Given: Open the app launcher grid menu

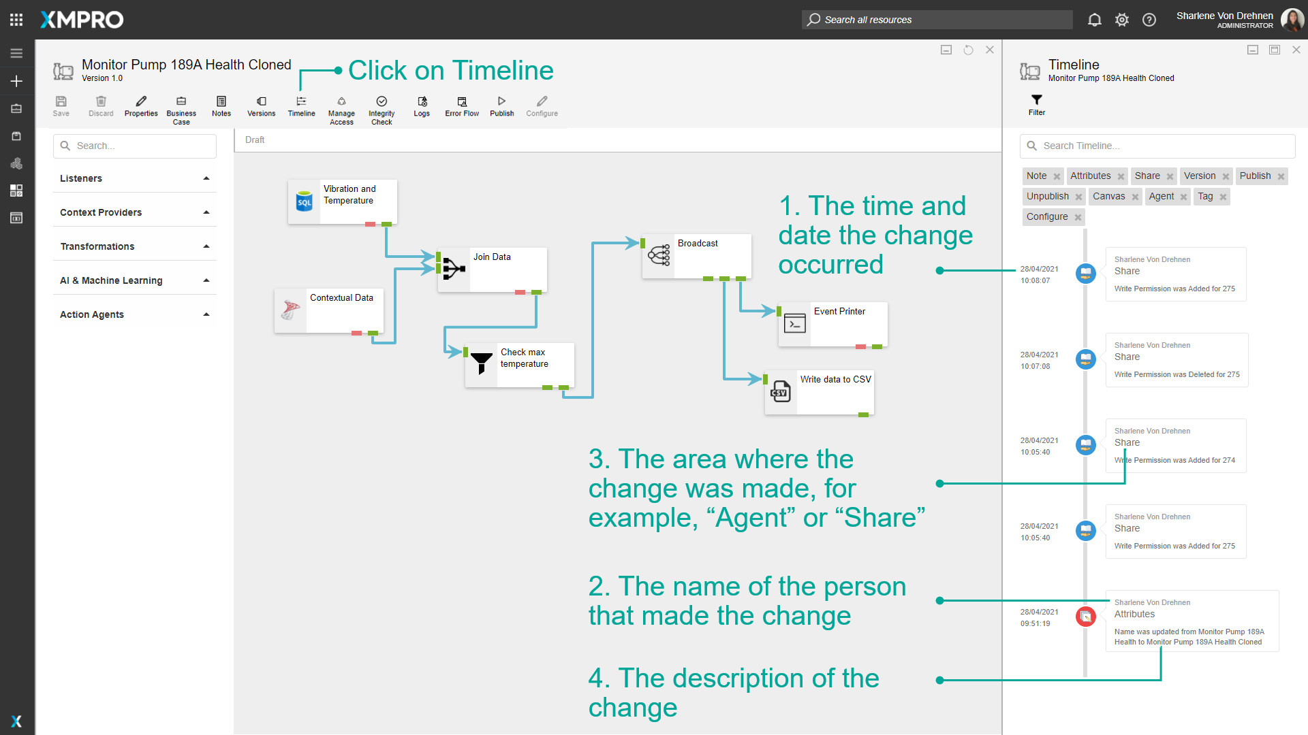Looking at the screenshot, I should pos(16,20).
